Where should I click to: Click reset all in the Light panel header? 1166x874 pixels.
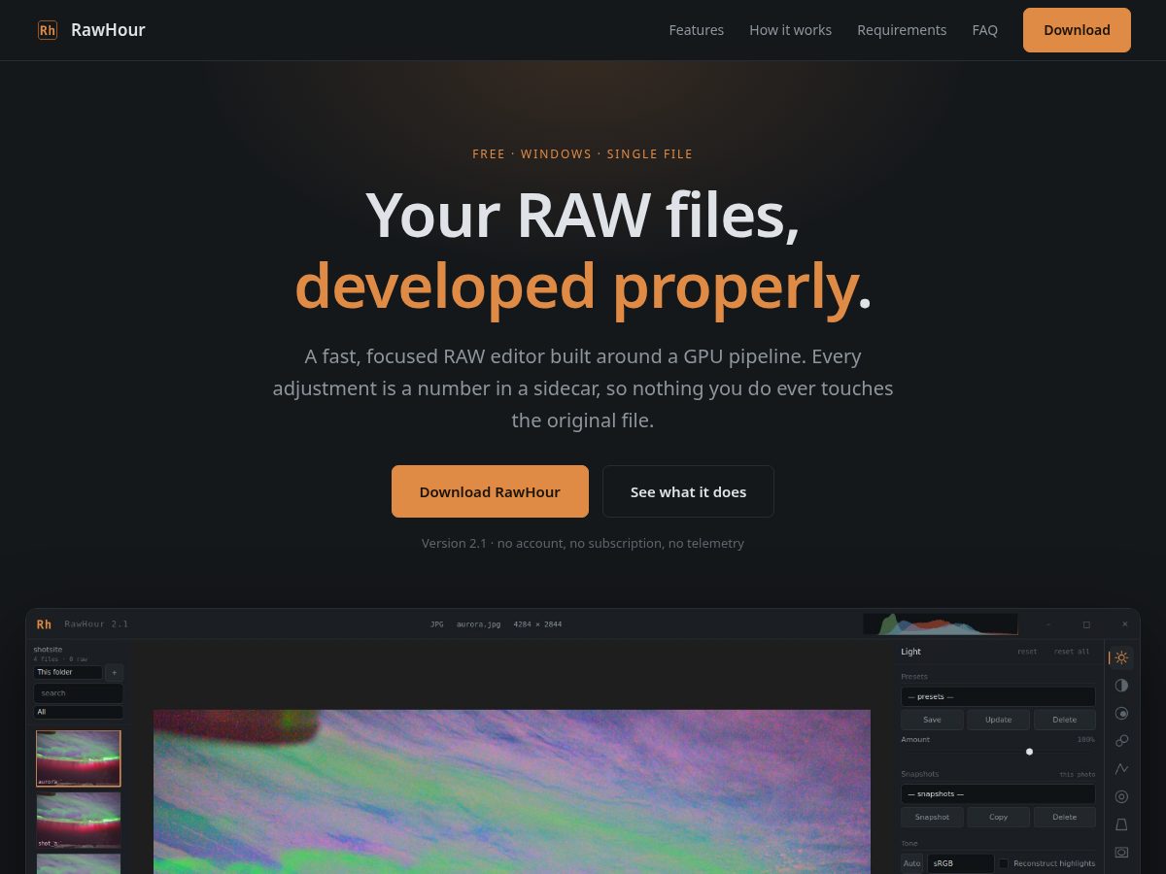[x=1072, y=652]
